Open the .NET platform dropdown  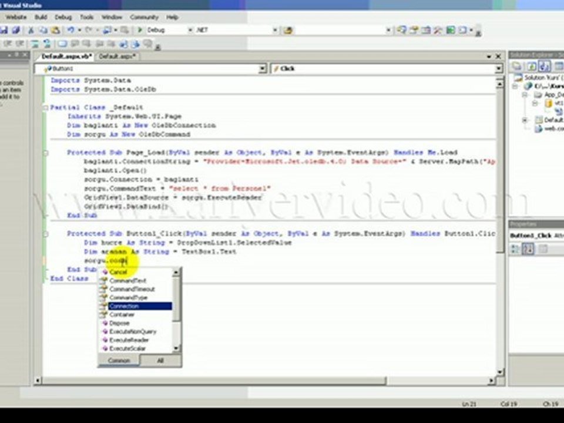(x=275, y=30)
